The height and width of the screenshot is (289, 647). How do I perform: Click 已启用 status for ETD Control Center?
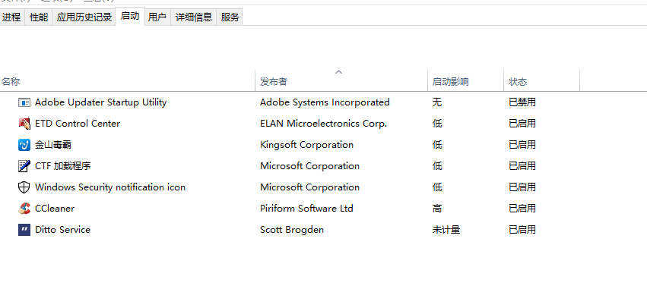click(522, 124)
